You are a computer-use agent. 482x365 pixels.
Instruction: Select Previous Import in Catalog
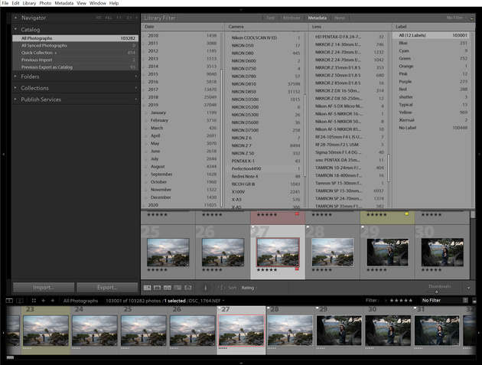point(75,60)
